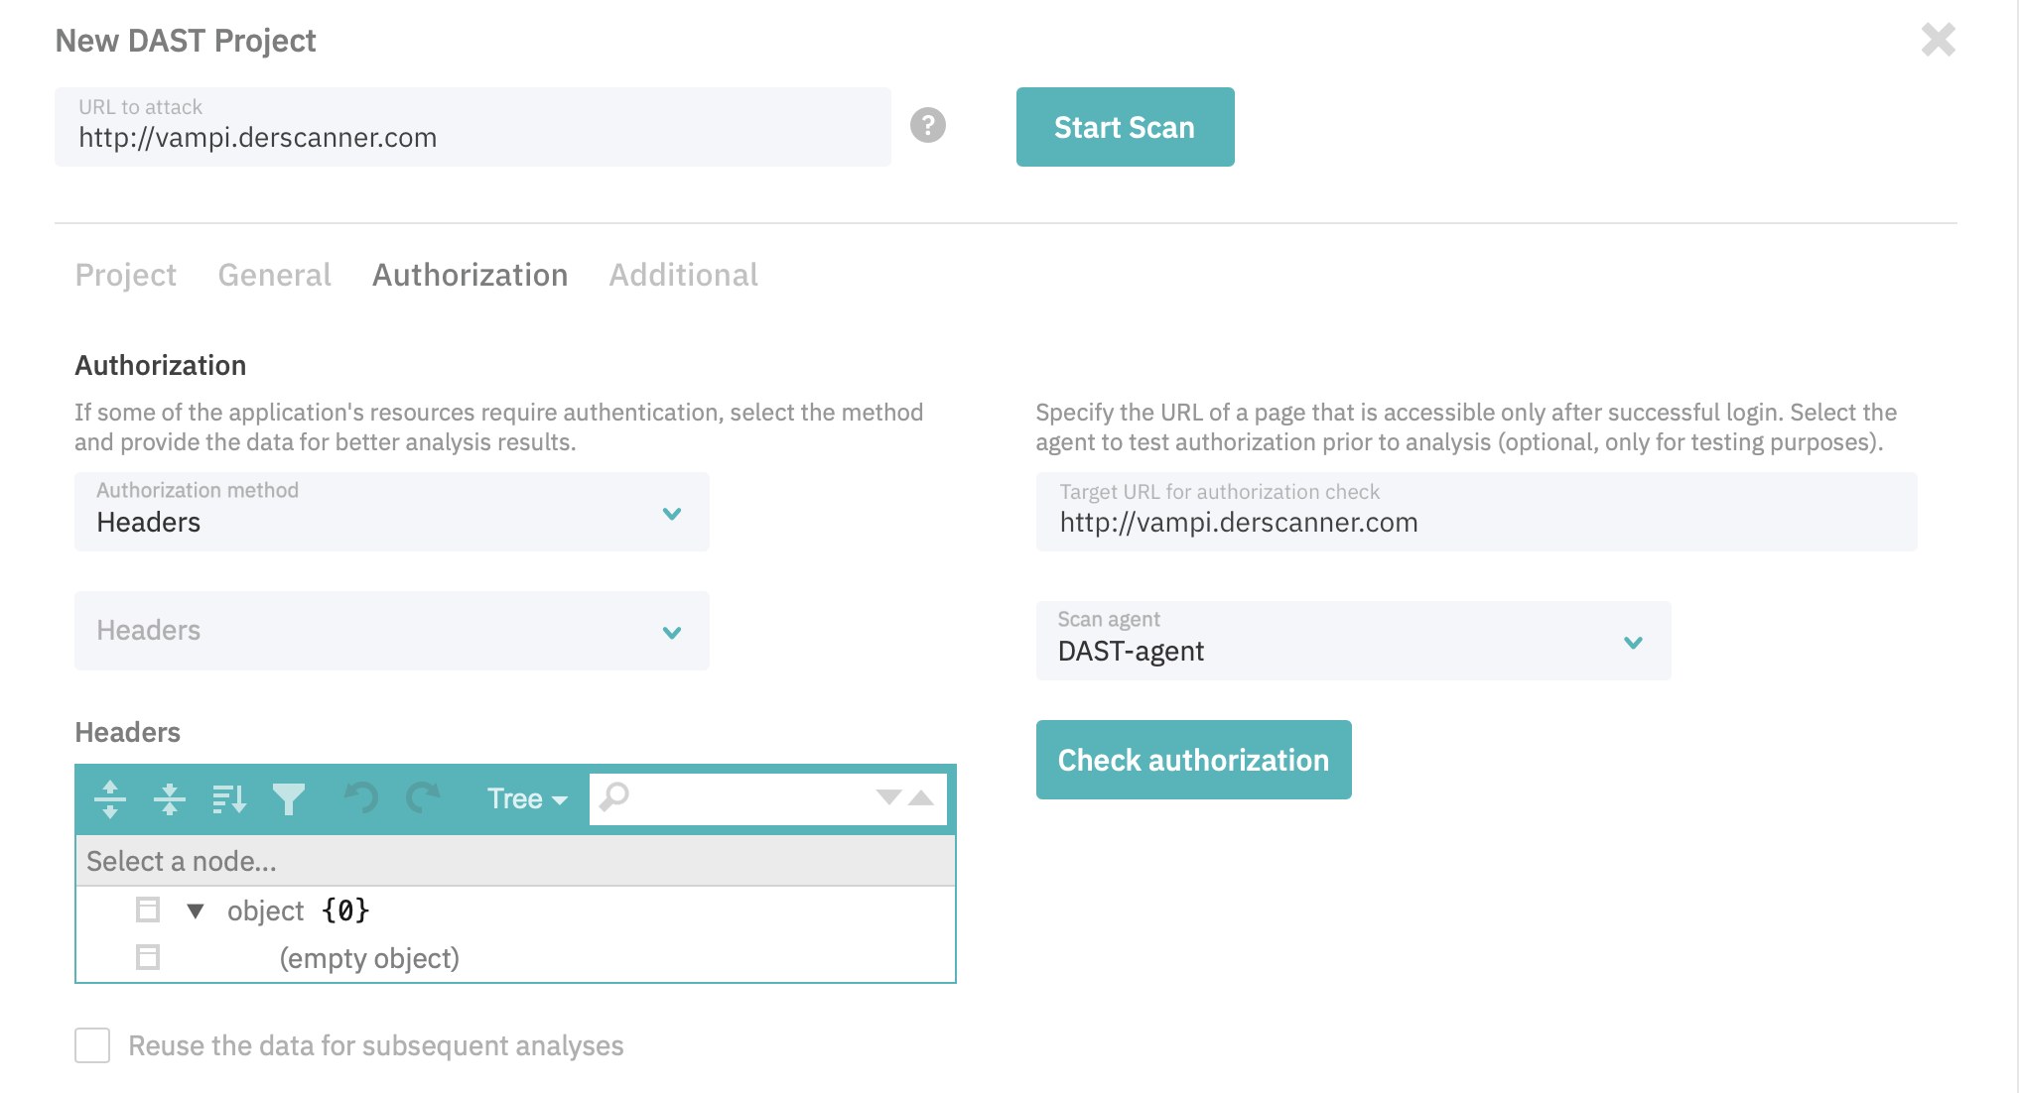Switch to the Project tab
This screenshot has width=2019, height=1093.
point(126,275)
